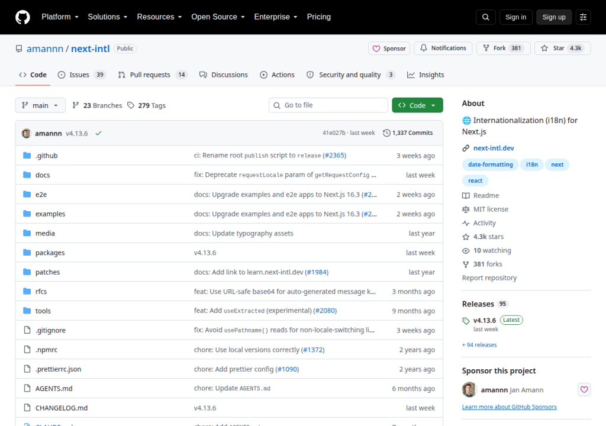Expand the Solutions menu
The height and width of the screenshot is (426, 606).
point(108,17)
